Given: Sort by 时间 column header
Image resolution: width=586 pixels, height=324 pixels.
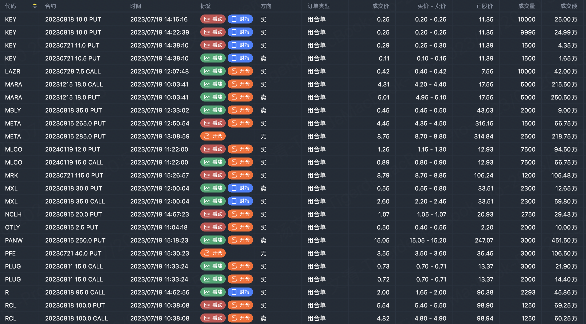Looking at the screenshot, I should pos(135,6).
